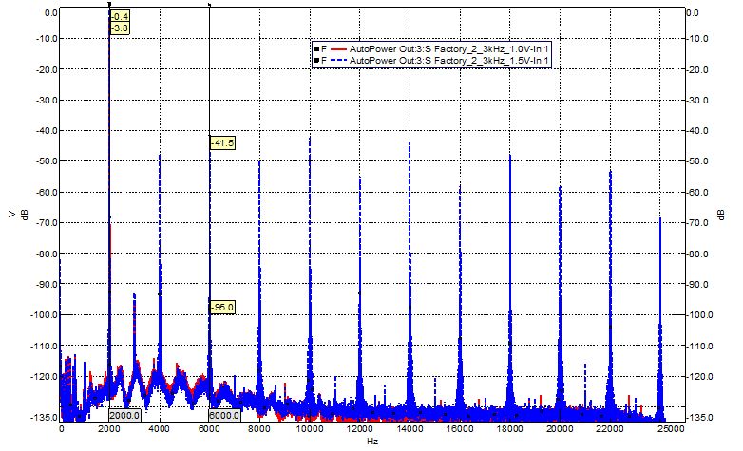Click the -50.0 label on left Y-axis

tap(48, 161)
